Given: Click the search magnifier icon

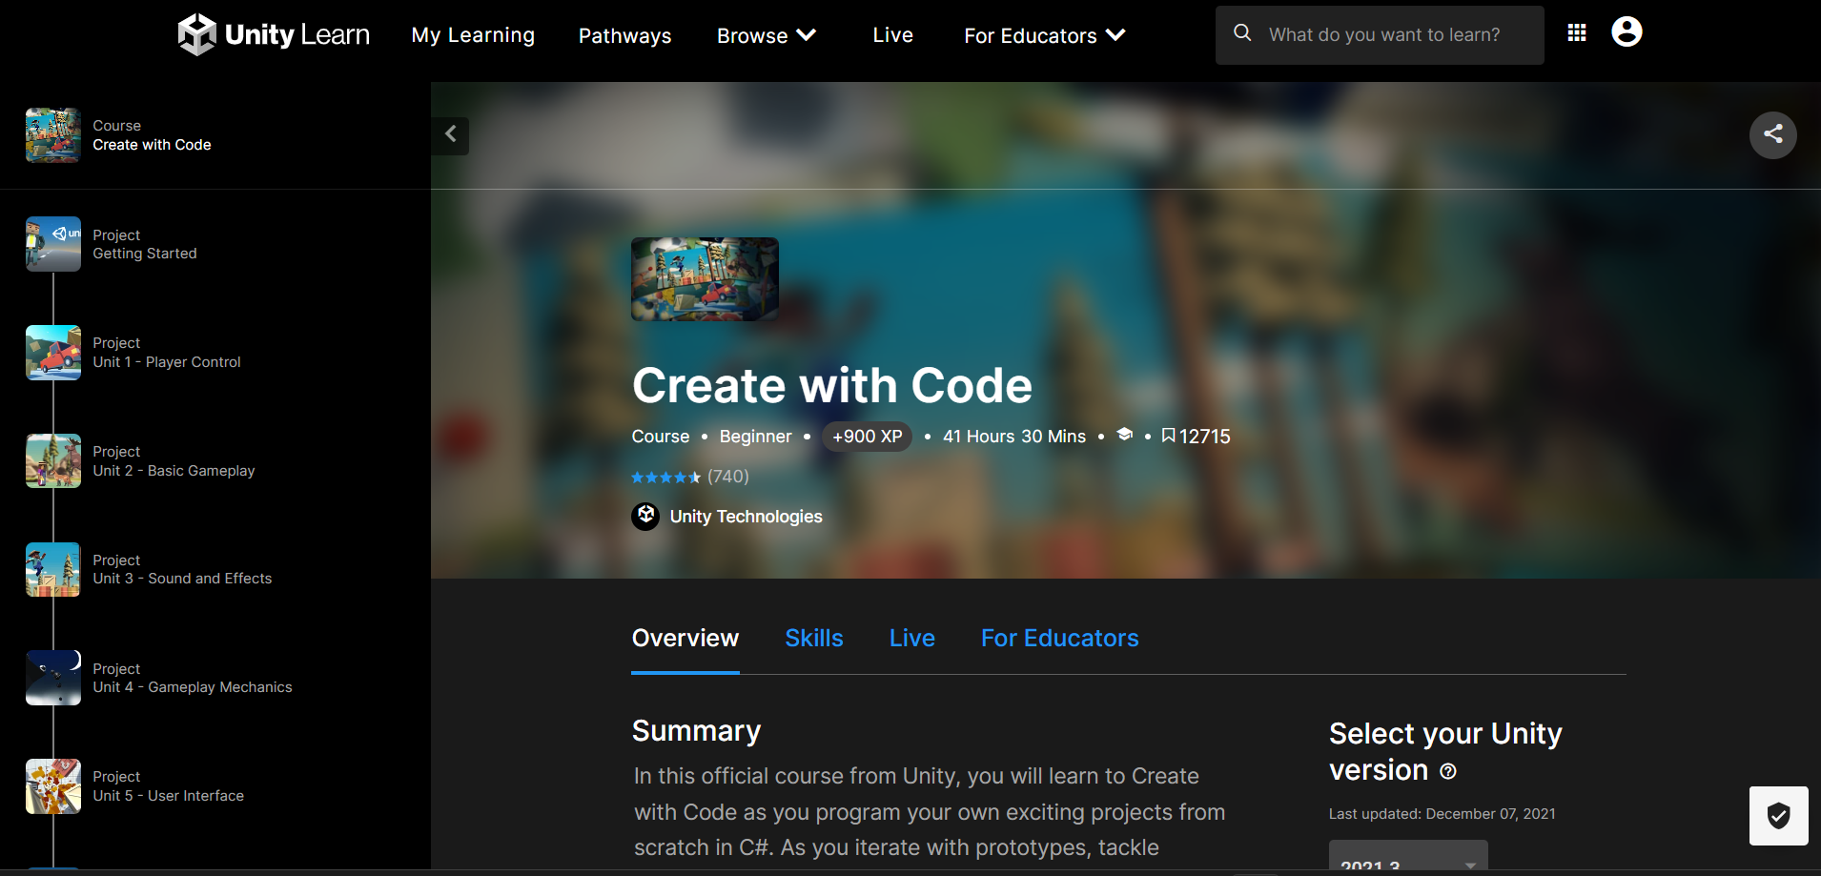Looking at the screenshot, I should [1242, 33].
